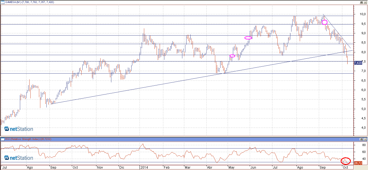The width and height of the screenshot is (368, 170).
Task: Click the GAMESA chart window icon
Action: click(x=3, y=2)
